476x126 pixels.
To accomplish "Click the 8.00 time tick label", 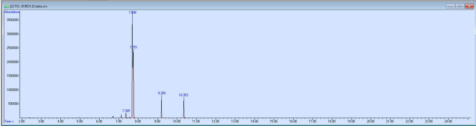I will (x=138, y=121).
